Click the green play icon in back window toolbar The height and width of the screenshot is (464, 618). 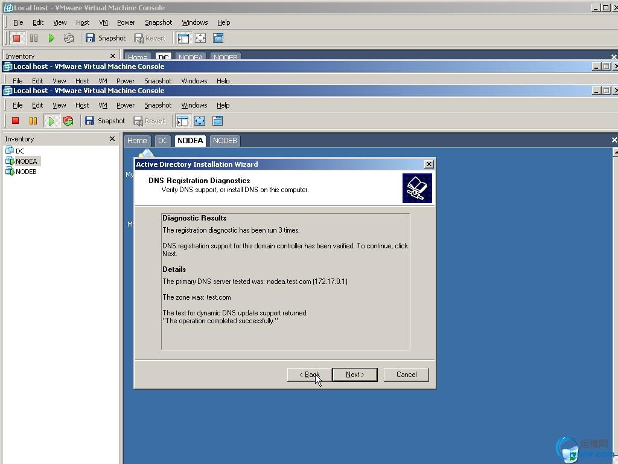pyautogui.click(x=51, y=38)
